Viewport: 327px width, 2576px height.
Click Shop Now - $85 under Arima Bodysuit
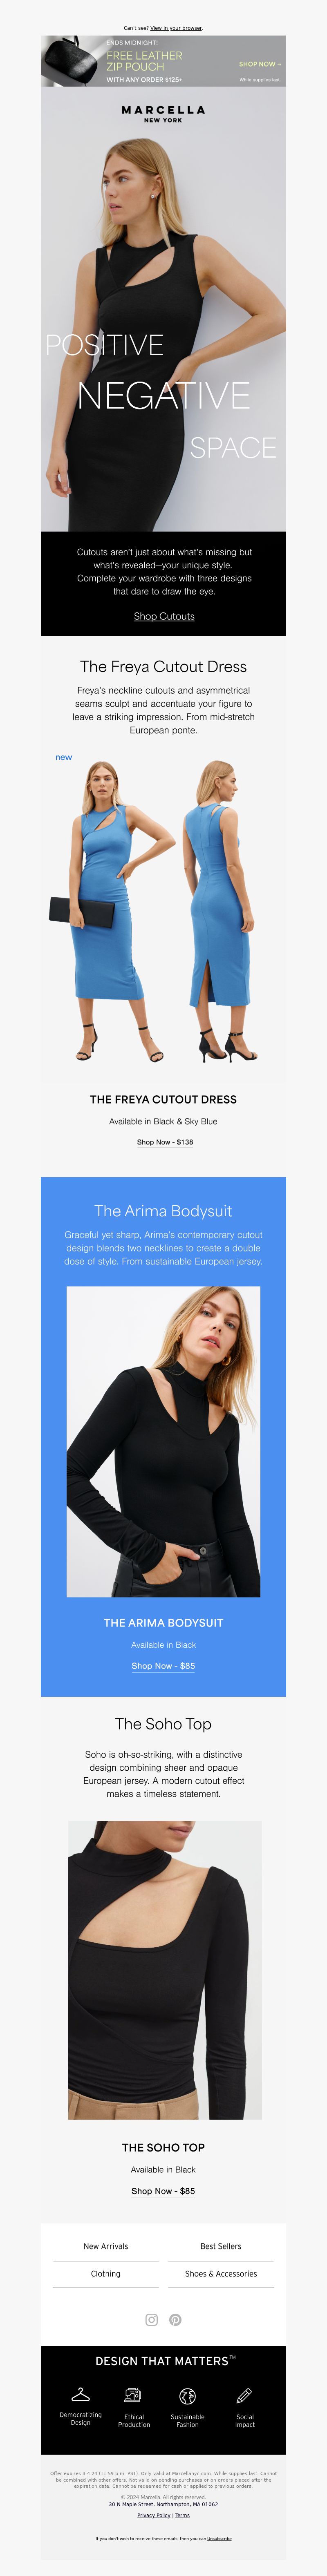point(163,1666)
